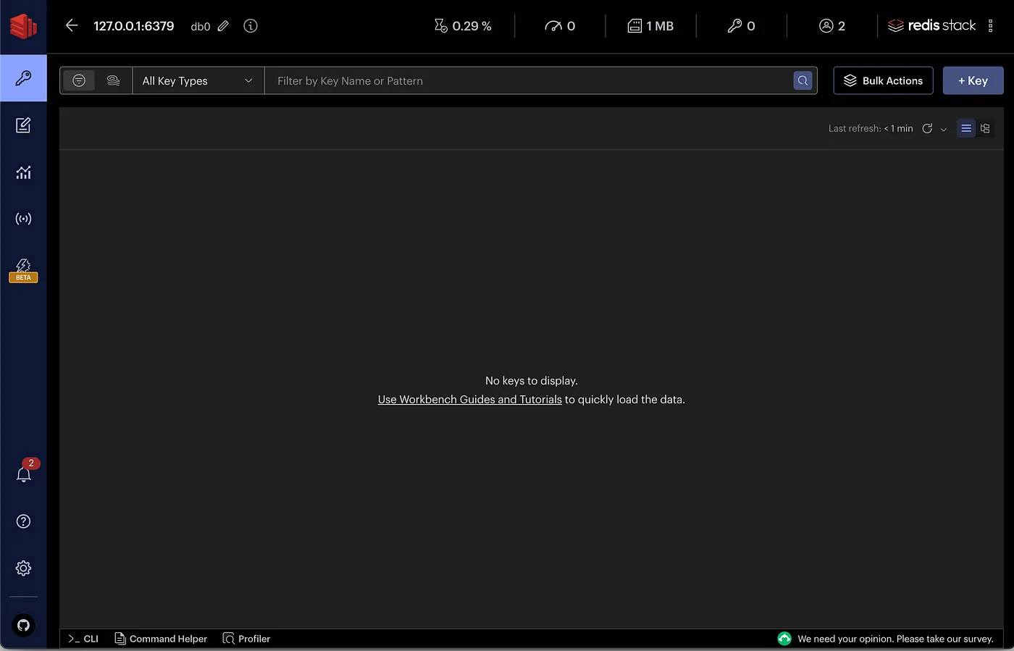This screenshot has width=1014, height=651.
Task: Refresh the keys list
Action: point(927,128)
